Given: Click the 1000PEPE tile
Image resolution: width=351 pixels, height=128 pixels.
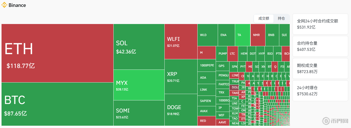Looking at the screenshot, I should pyautogui.click(x=207, y=65).
